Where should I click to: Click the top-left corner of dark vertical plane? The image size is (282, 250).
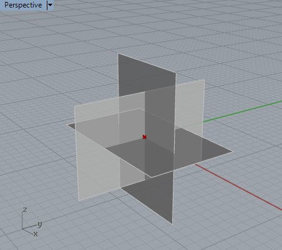[118, 54]
